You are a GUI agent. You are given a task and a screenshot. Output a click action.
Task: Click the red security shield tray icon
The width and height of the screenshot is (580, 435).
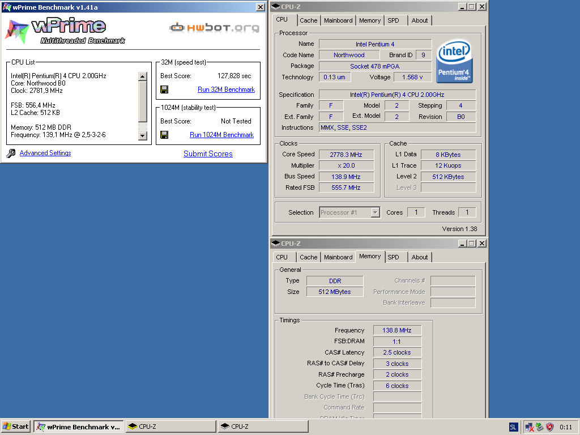click(550, 427)
